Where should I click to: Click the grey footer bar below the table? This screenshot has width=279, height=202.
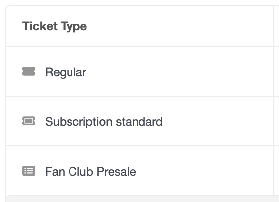coord(142,199)
